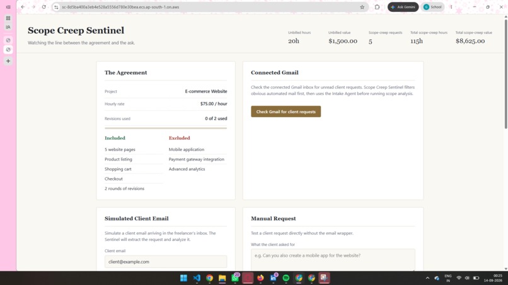Click the '$1,500.00' unbilled value
The height and width of the screenshot is (285, 508).
click(x=343, y=41)
